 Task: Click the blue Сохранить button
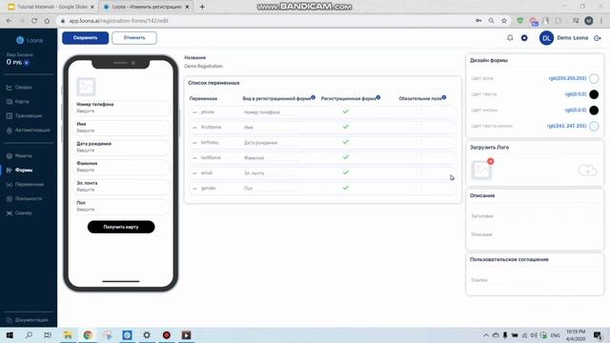point(85,38)
